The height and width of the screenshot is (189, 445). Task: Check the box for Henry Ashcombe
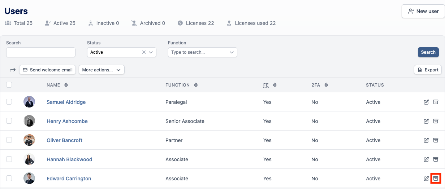click(x=9, y=121)
